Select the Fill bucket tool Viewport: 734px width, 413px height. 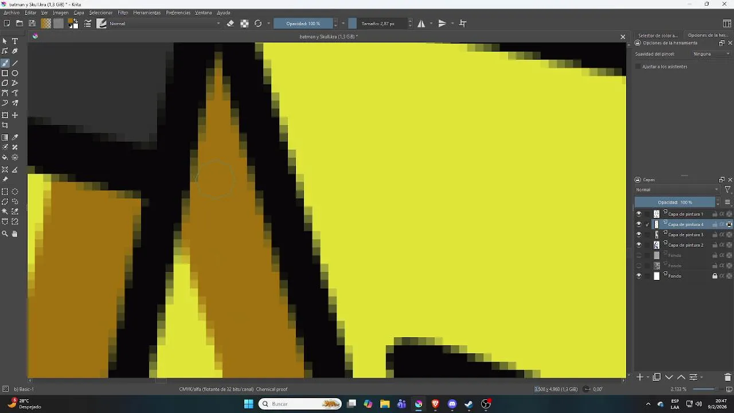5,157
